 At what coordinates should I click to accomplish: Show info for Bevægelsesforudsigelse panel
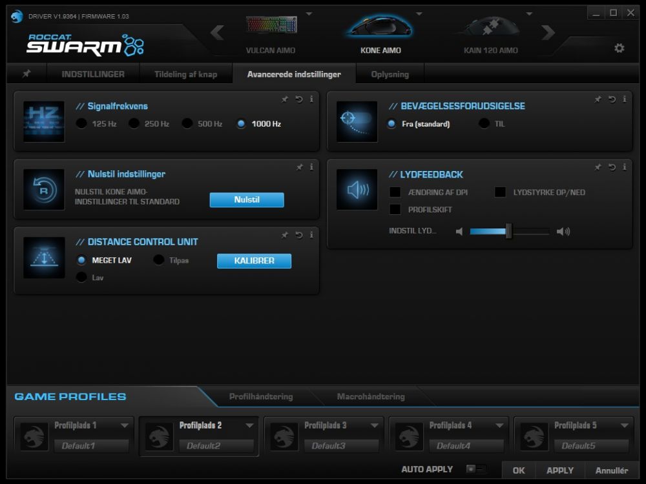tap(625, 99)
